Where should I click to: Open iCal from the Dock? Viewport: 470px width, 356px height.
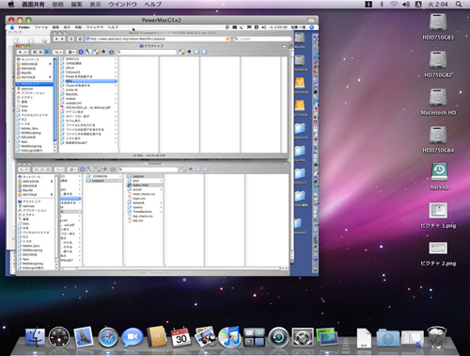pyautogui.click(x=180, y=337)
